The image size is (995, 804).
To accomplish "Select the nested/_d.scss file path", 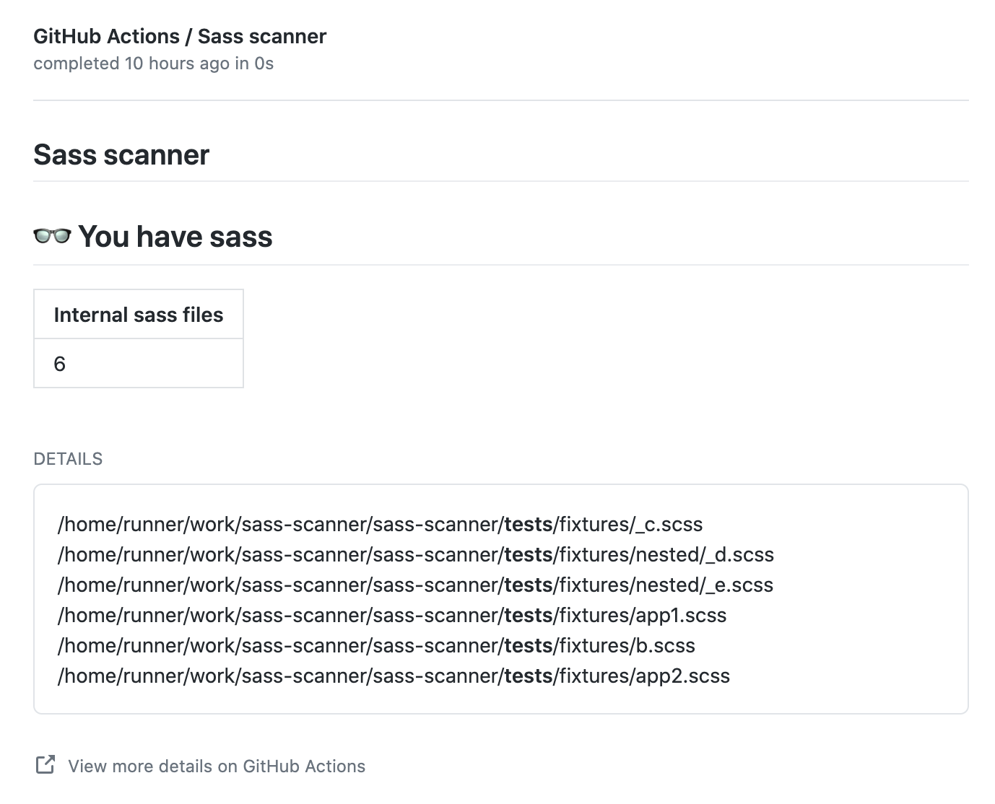I will (416, 555).
